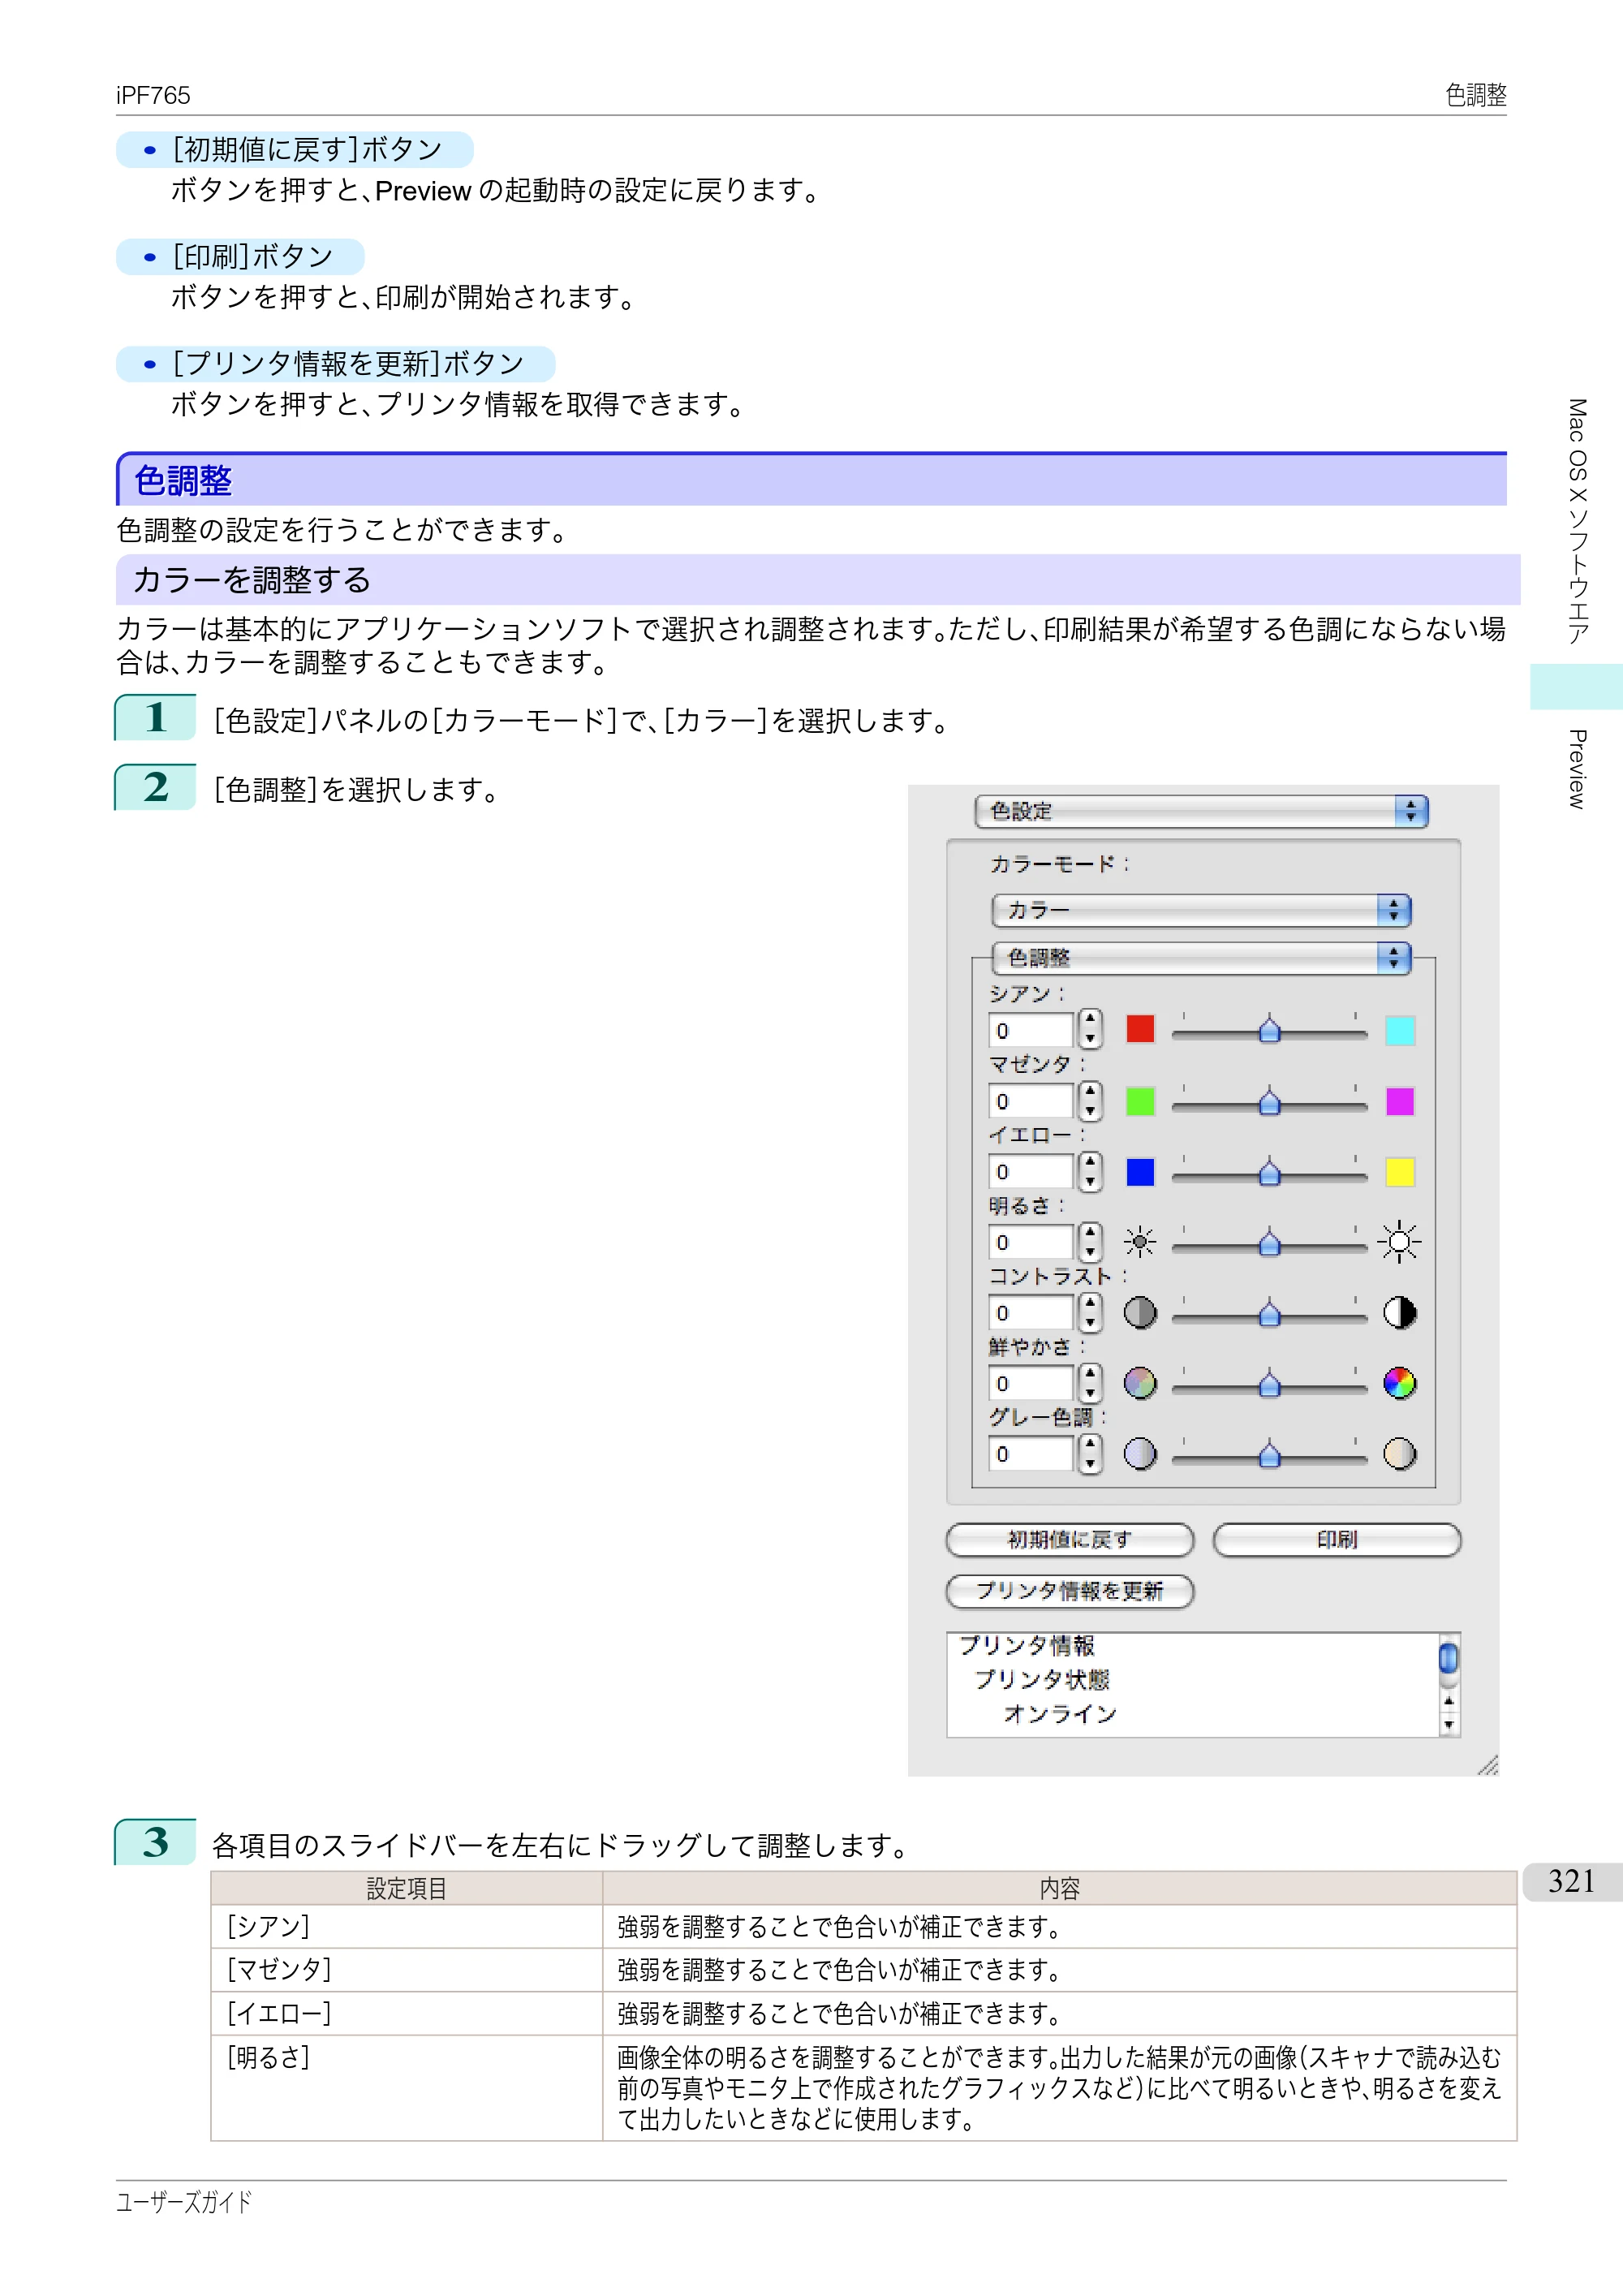Click the シアン value input field
The height and width of the screenshot is (2296, 1623).
tap(1031, 1030)
